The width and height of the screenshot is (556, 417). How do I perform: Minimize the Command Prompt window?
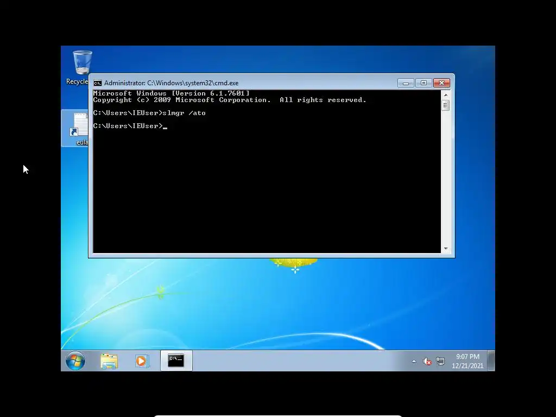406,83
